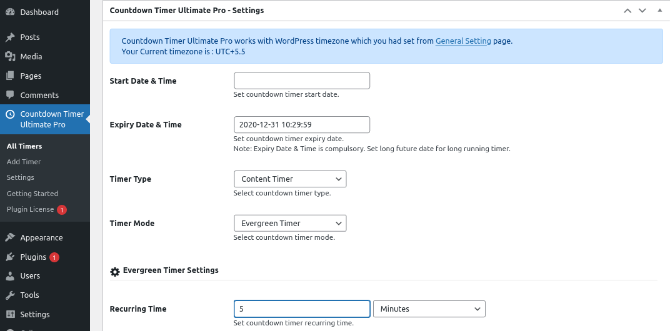Click the Media library icon
Image resolution: width=670 pixels, height=331 pixels.
(x=10, y=56)
